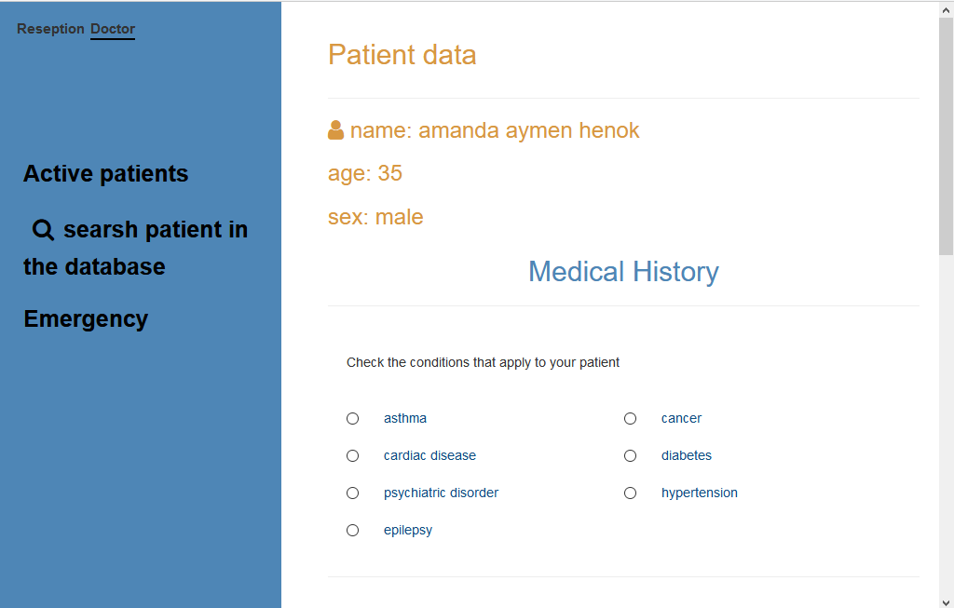Switch to the Reseption view
Image resolution: width=954 pixels, height=608 pixels.
click(x=51, y=29)
